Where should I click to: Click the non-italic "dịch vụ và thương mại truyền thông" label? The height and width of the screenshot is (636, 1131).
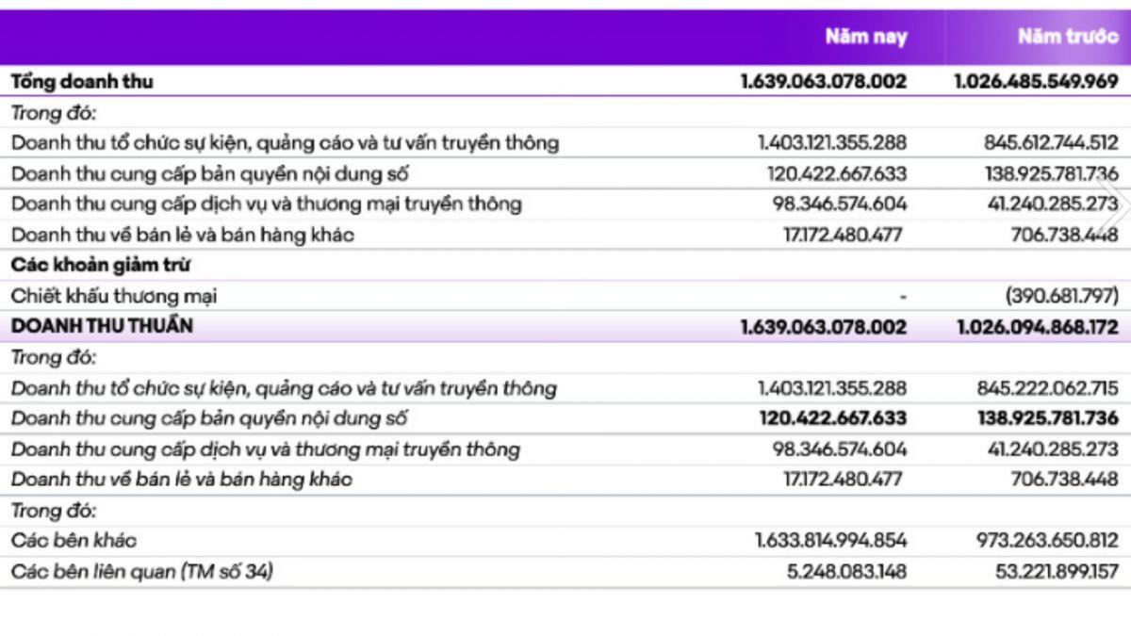pos(266,204)
